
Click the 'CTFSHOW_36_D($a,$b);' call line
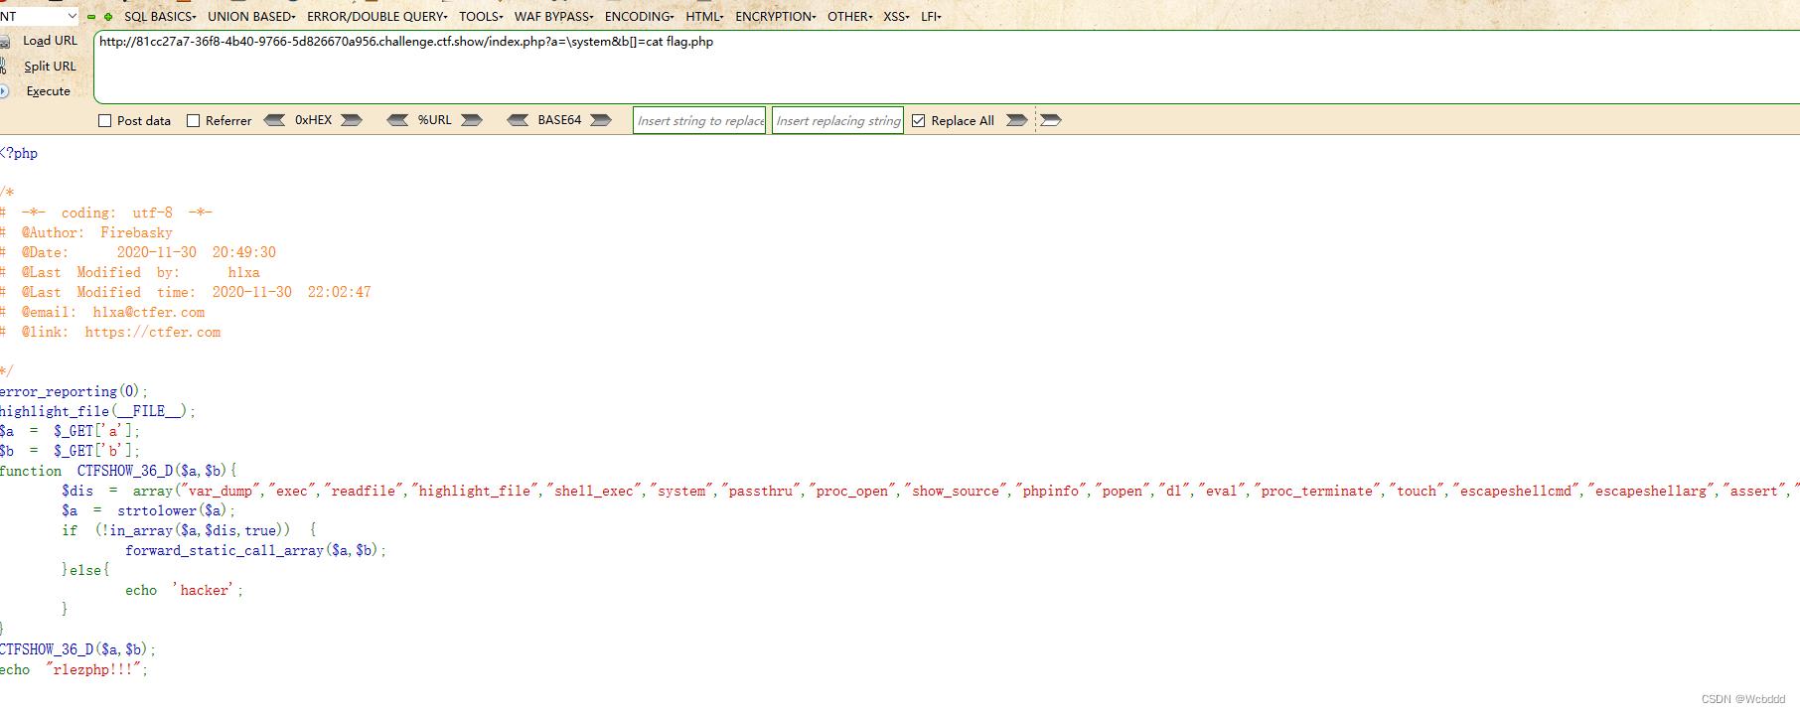click(77, 649)
